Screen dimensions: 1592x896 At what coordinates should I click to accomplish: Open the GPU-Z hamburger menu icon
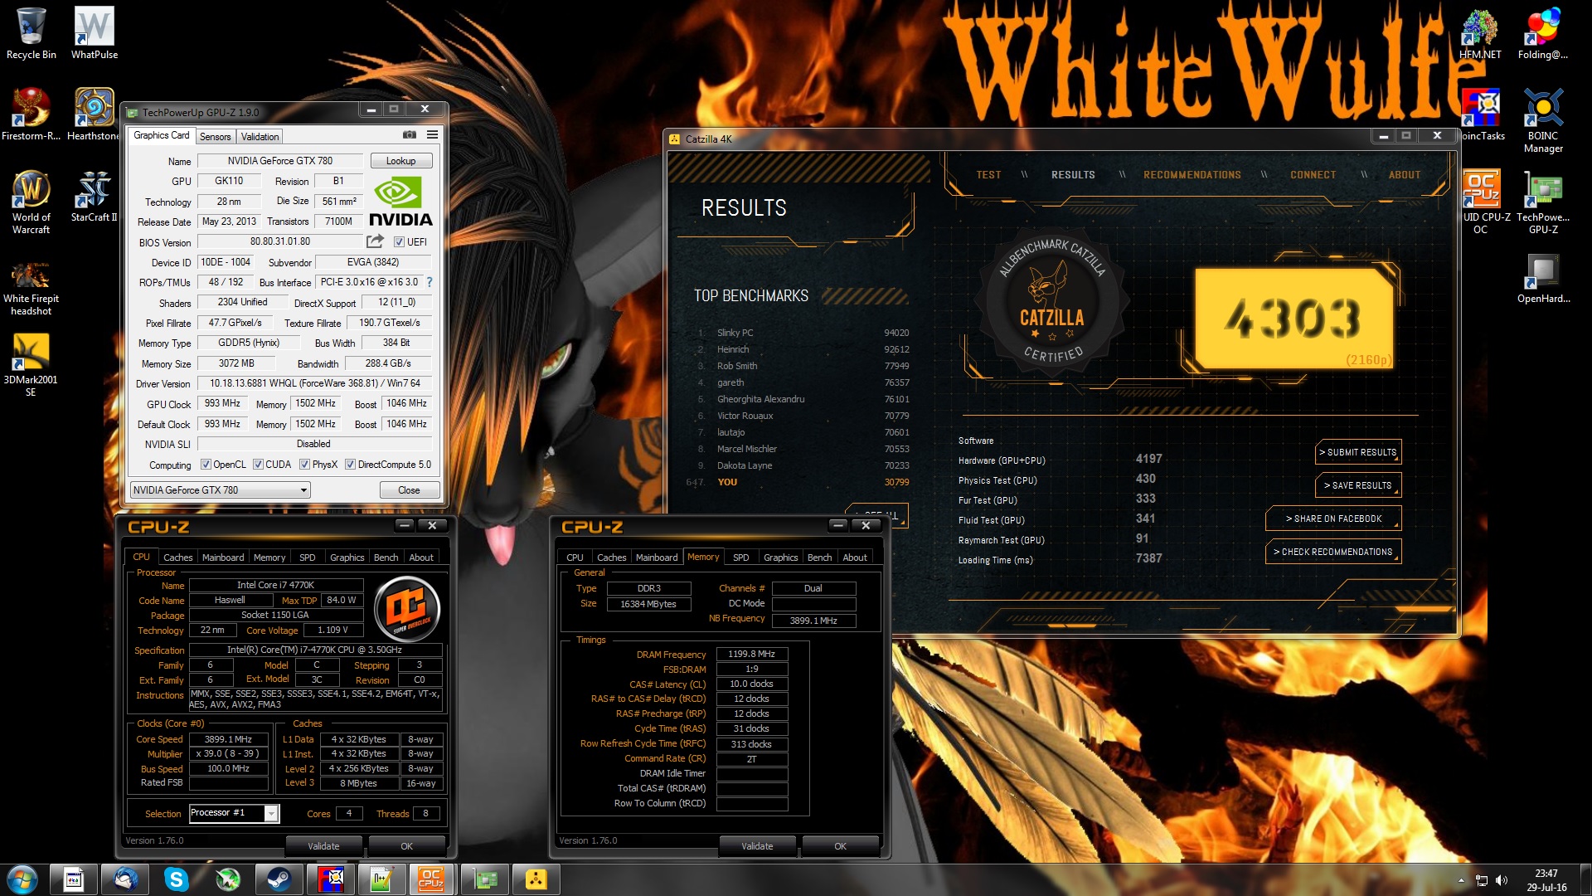(x=432, y=135)
